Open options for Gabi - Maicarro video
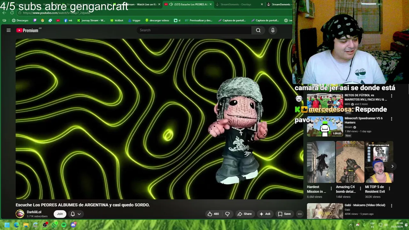The height and width of the screenshot is (230, 409). [x=391, y=206]
